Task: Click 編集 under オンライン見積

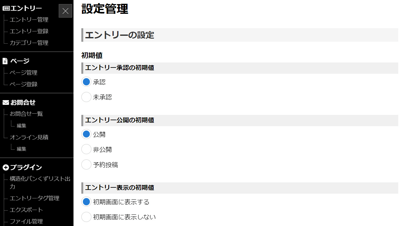Action: click(x=21, y=149)
